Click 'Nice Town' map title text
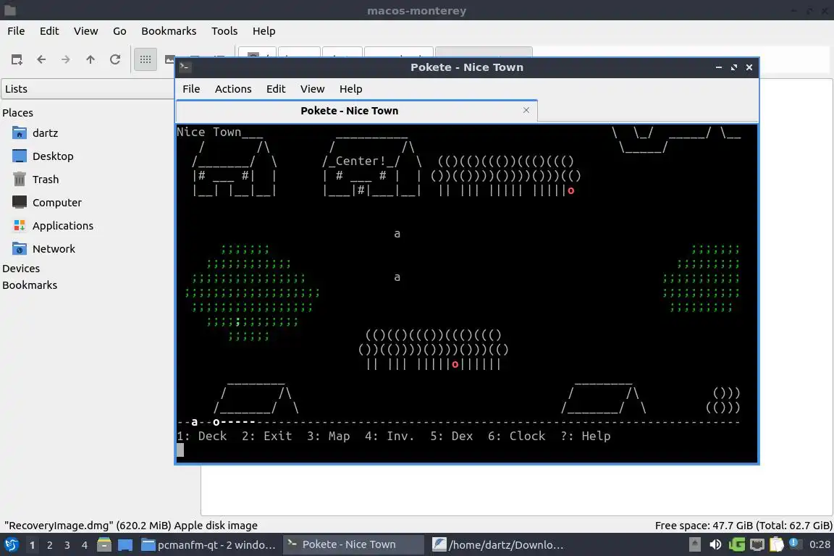The width and height of the screenshot is (834, 556). 209,132
